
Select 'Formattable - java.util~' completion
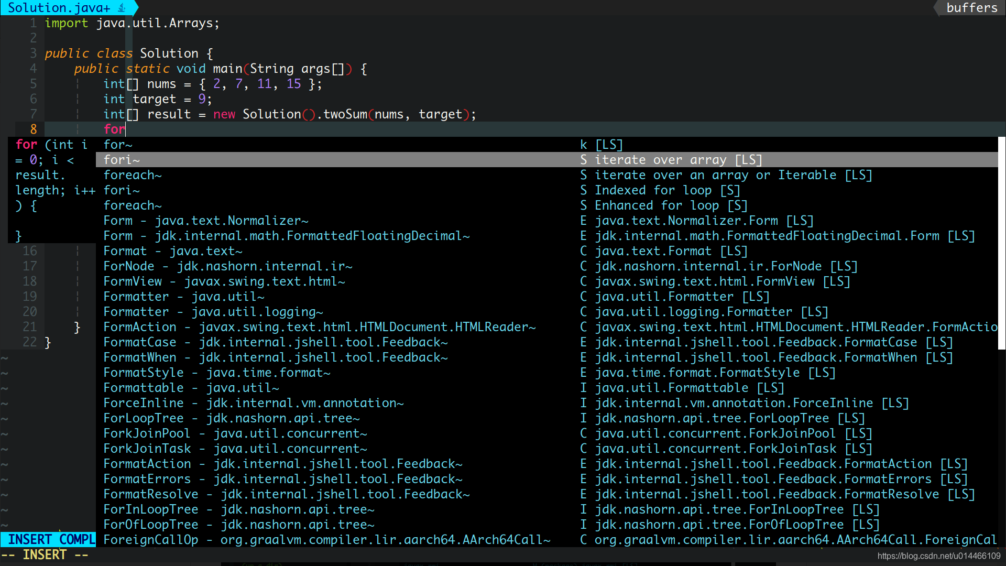click(x=547, y=388)
